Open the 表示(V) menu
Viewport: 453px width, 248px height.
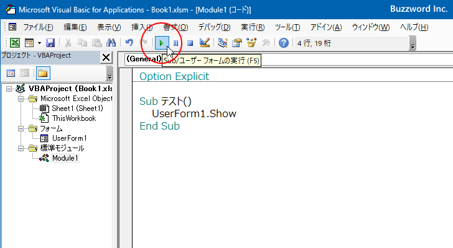(x=109, y=27)
